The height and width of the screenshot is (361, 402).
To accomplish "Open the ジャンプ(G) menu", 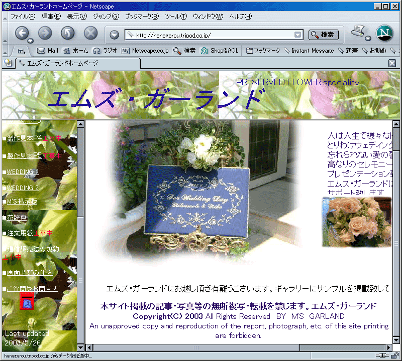I will [106, 17].
